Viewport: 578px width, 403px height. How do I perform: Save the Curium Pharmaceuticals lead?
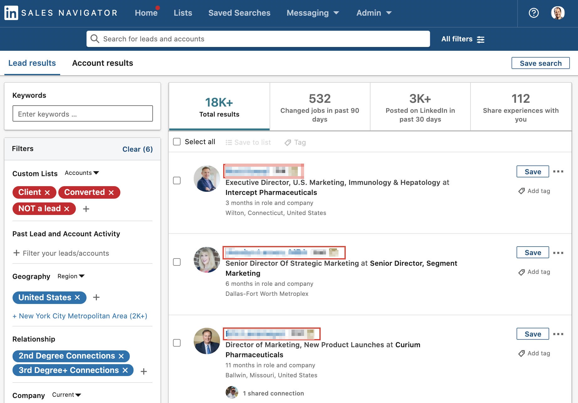(533, 334)
